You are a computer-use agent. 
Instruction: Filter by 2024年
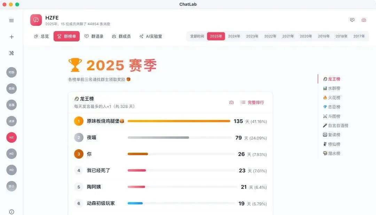point(234,36)
